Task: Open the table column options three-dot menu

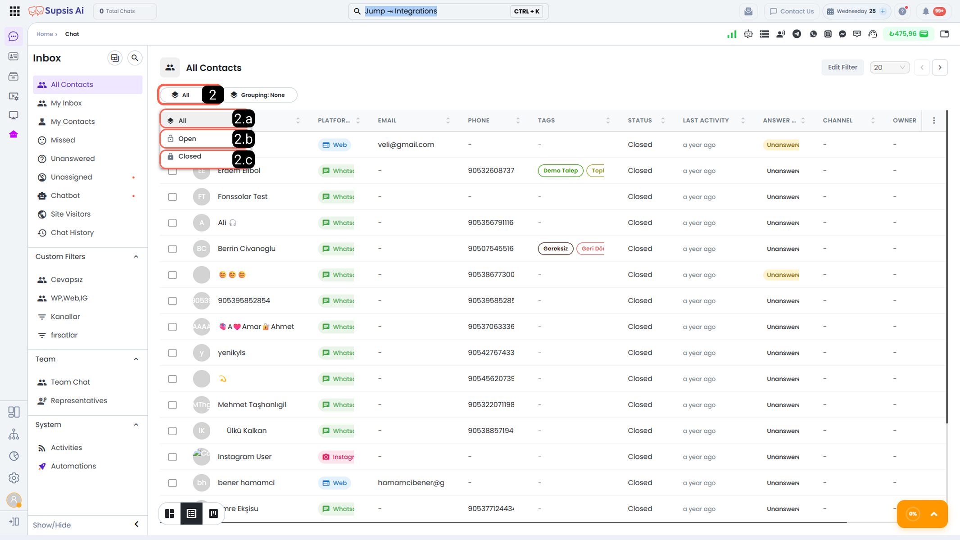Action: coord(934,121)
